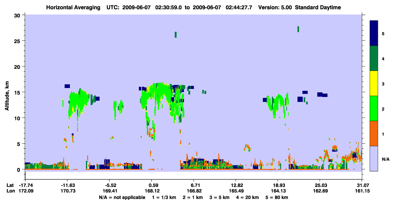
Task: Click legend text '1 = 1/3 km'
Action: tap(165, 197)
